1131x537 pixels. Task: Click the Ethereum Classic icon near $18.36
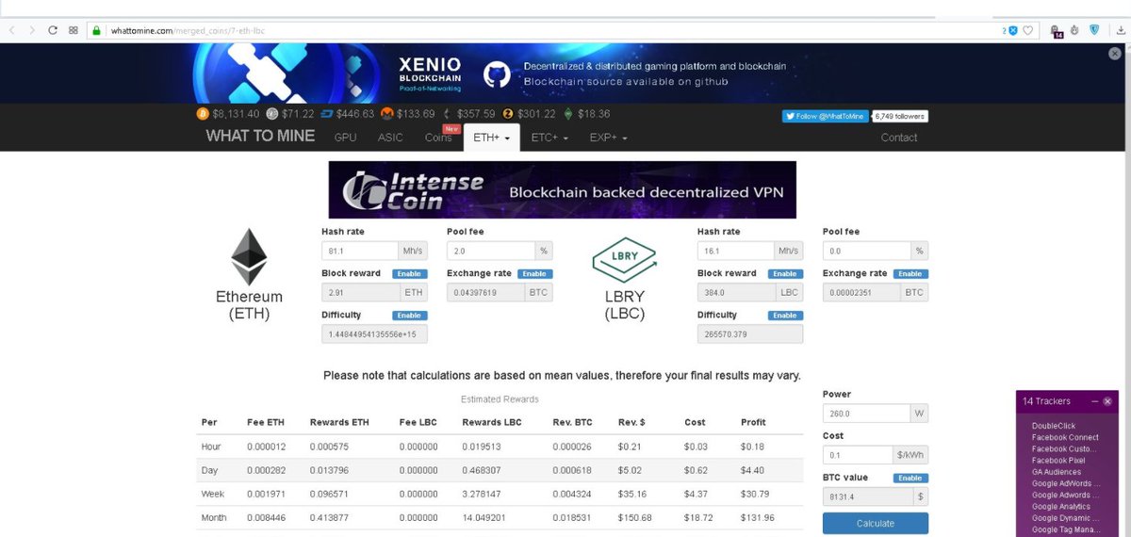point(568,114)
